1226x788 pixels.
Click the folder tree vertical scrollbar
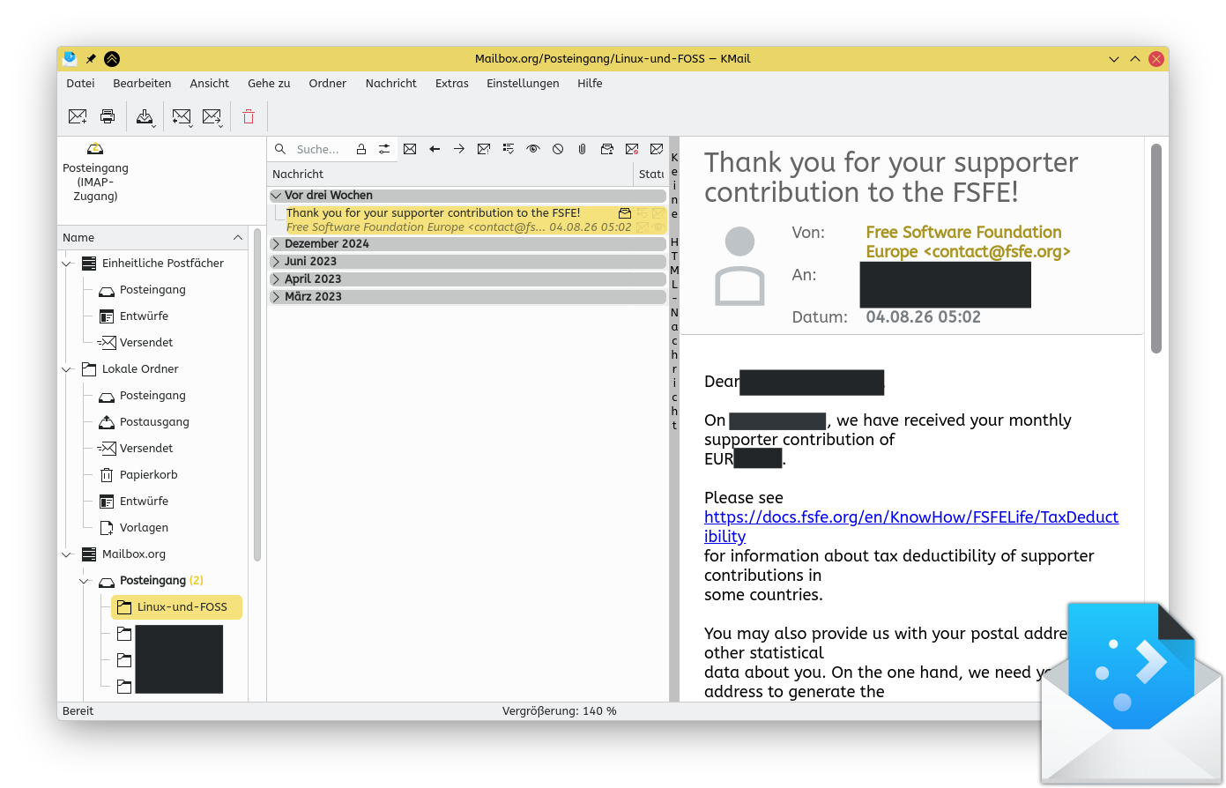coord(257,395)
